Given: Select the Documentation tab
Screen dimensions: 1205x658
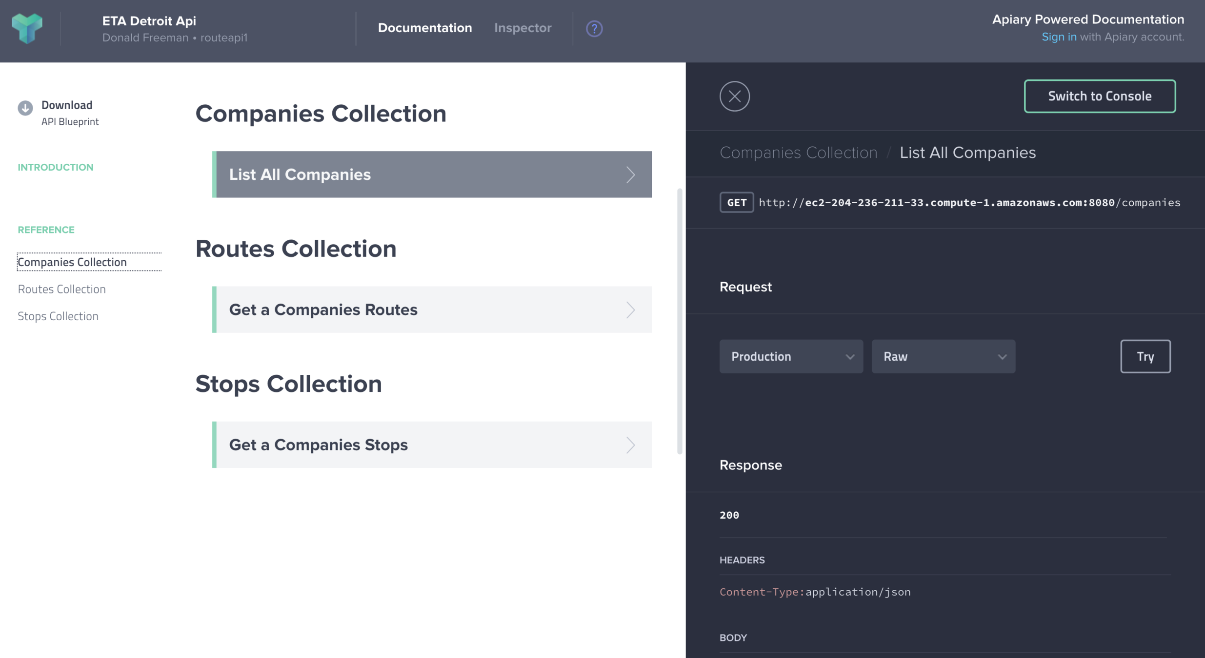Looking at the screenshot, I should pos(424,28).
